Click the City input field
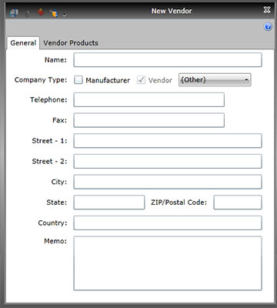Image resolution: width=277 pixels, height=308 pixels. pos(168,182)
